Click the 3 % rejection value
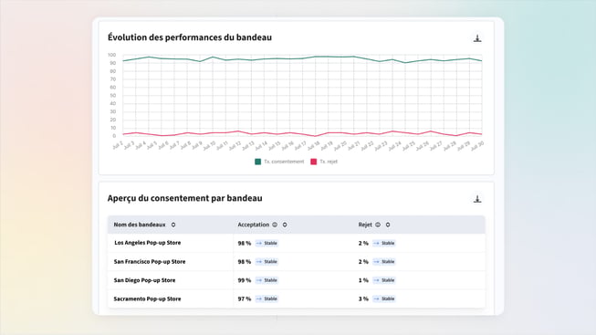This screenshot has height=335, width=596. (x=363, y=298)
